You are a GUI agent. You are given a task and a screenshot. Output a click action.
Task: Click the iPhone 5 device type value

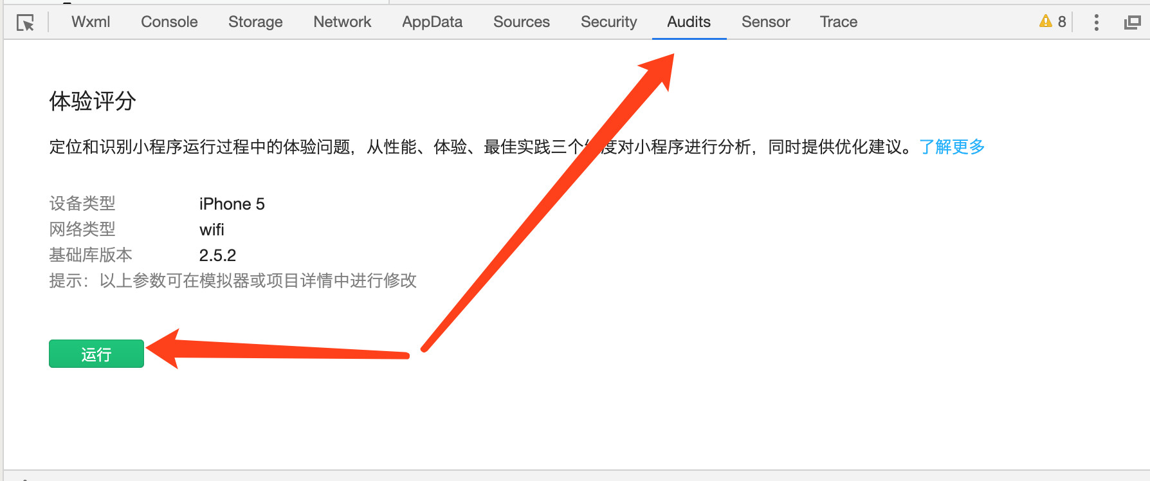[232, 204]
